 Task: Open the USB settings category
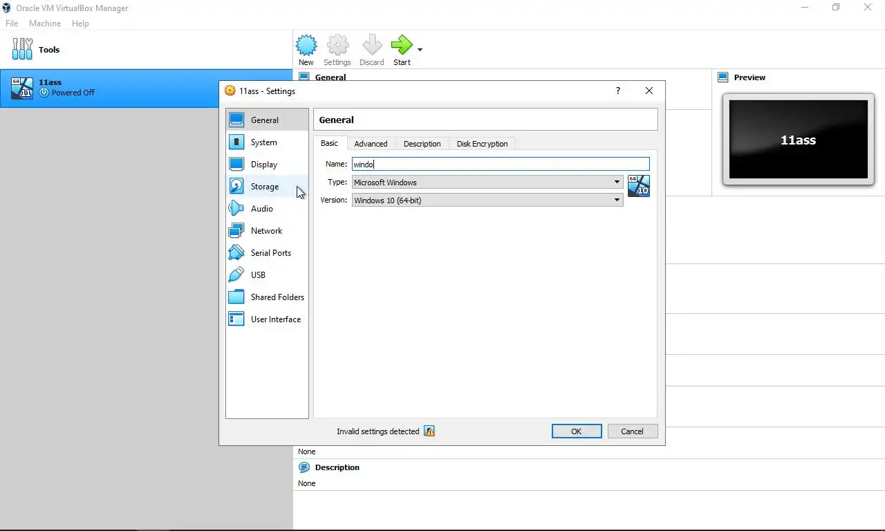click(267, 274)
